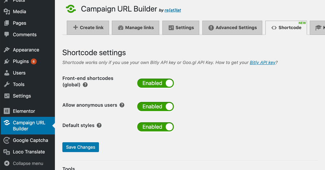Click the NEW badge on Shortcode tab
325x170 pixels.
(x=302, y=23)
